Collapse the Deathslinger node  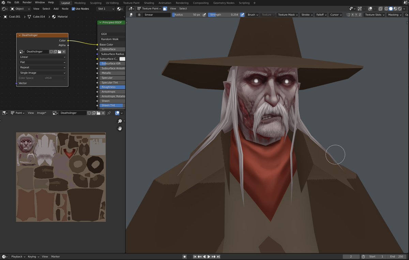(x=20, y=35)
